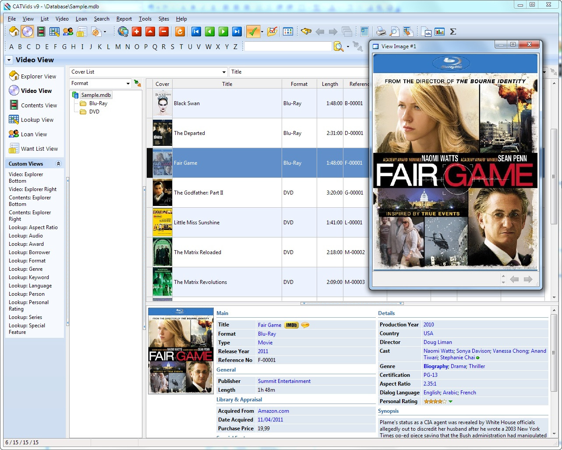Image resolution: width=562 pixels, height=450 pixels.
Task: Click the search magnifier next to search box
Action: [338, 46]
